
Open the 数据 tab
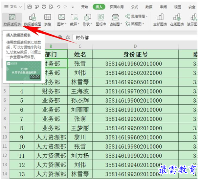tap(149, 7)
